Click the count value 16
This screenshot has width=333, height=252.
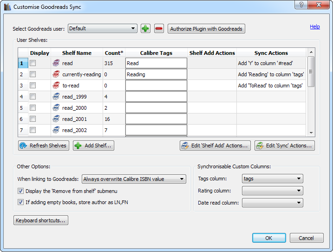tap(107, 119)
